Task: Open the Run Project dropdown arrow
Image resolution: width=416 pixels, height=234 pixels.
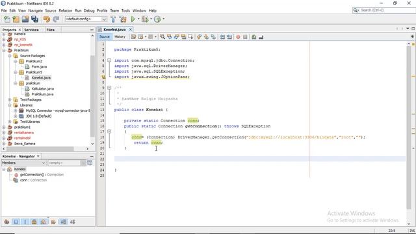Action: 138,19
